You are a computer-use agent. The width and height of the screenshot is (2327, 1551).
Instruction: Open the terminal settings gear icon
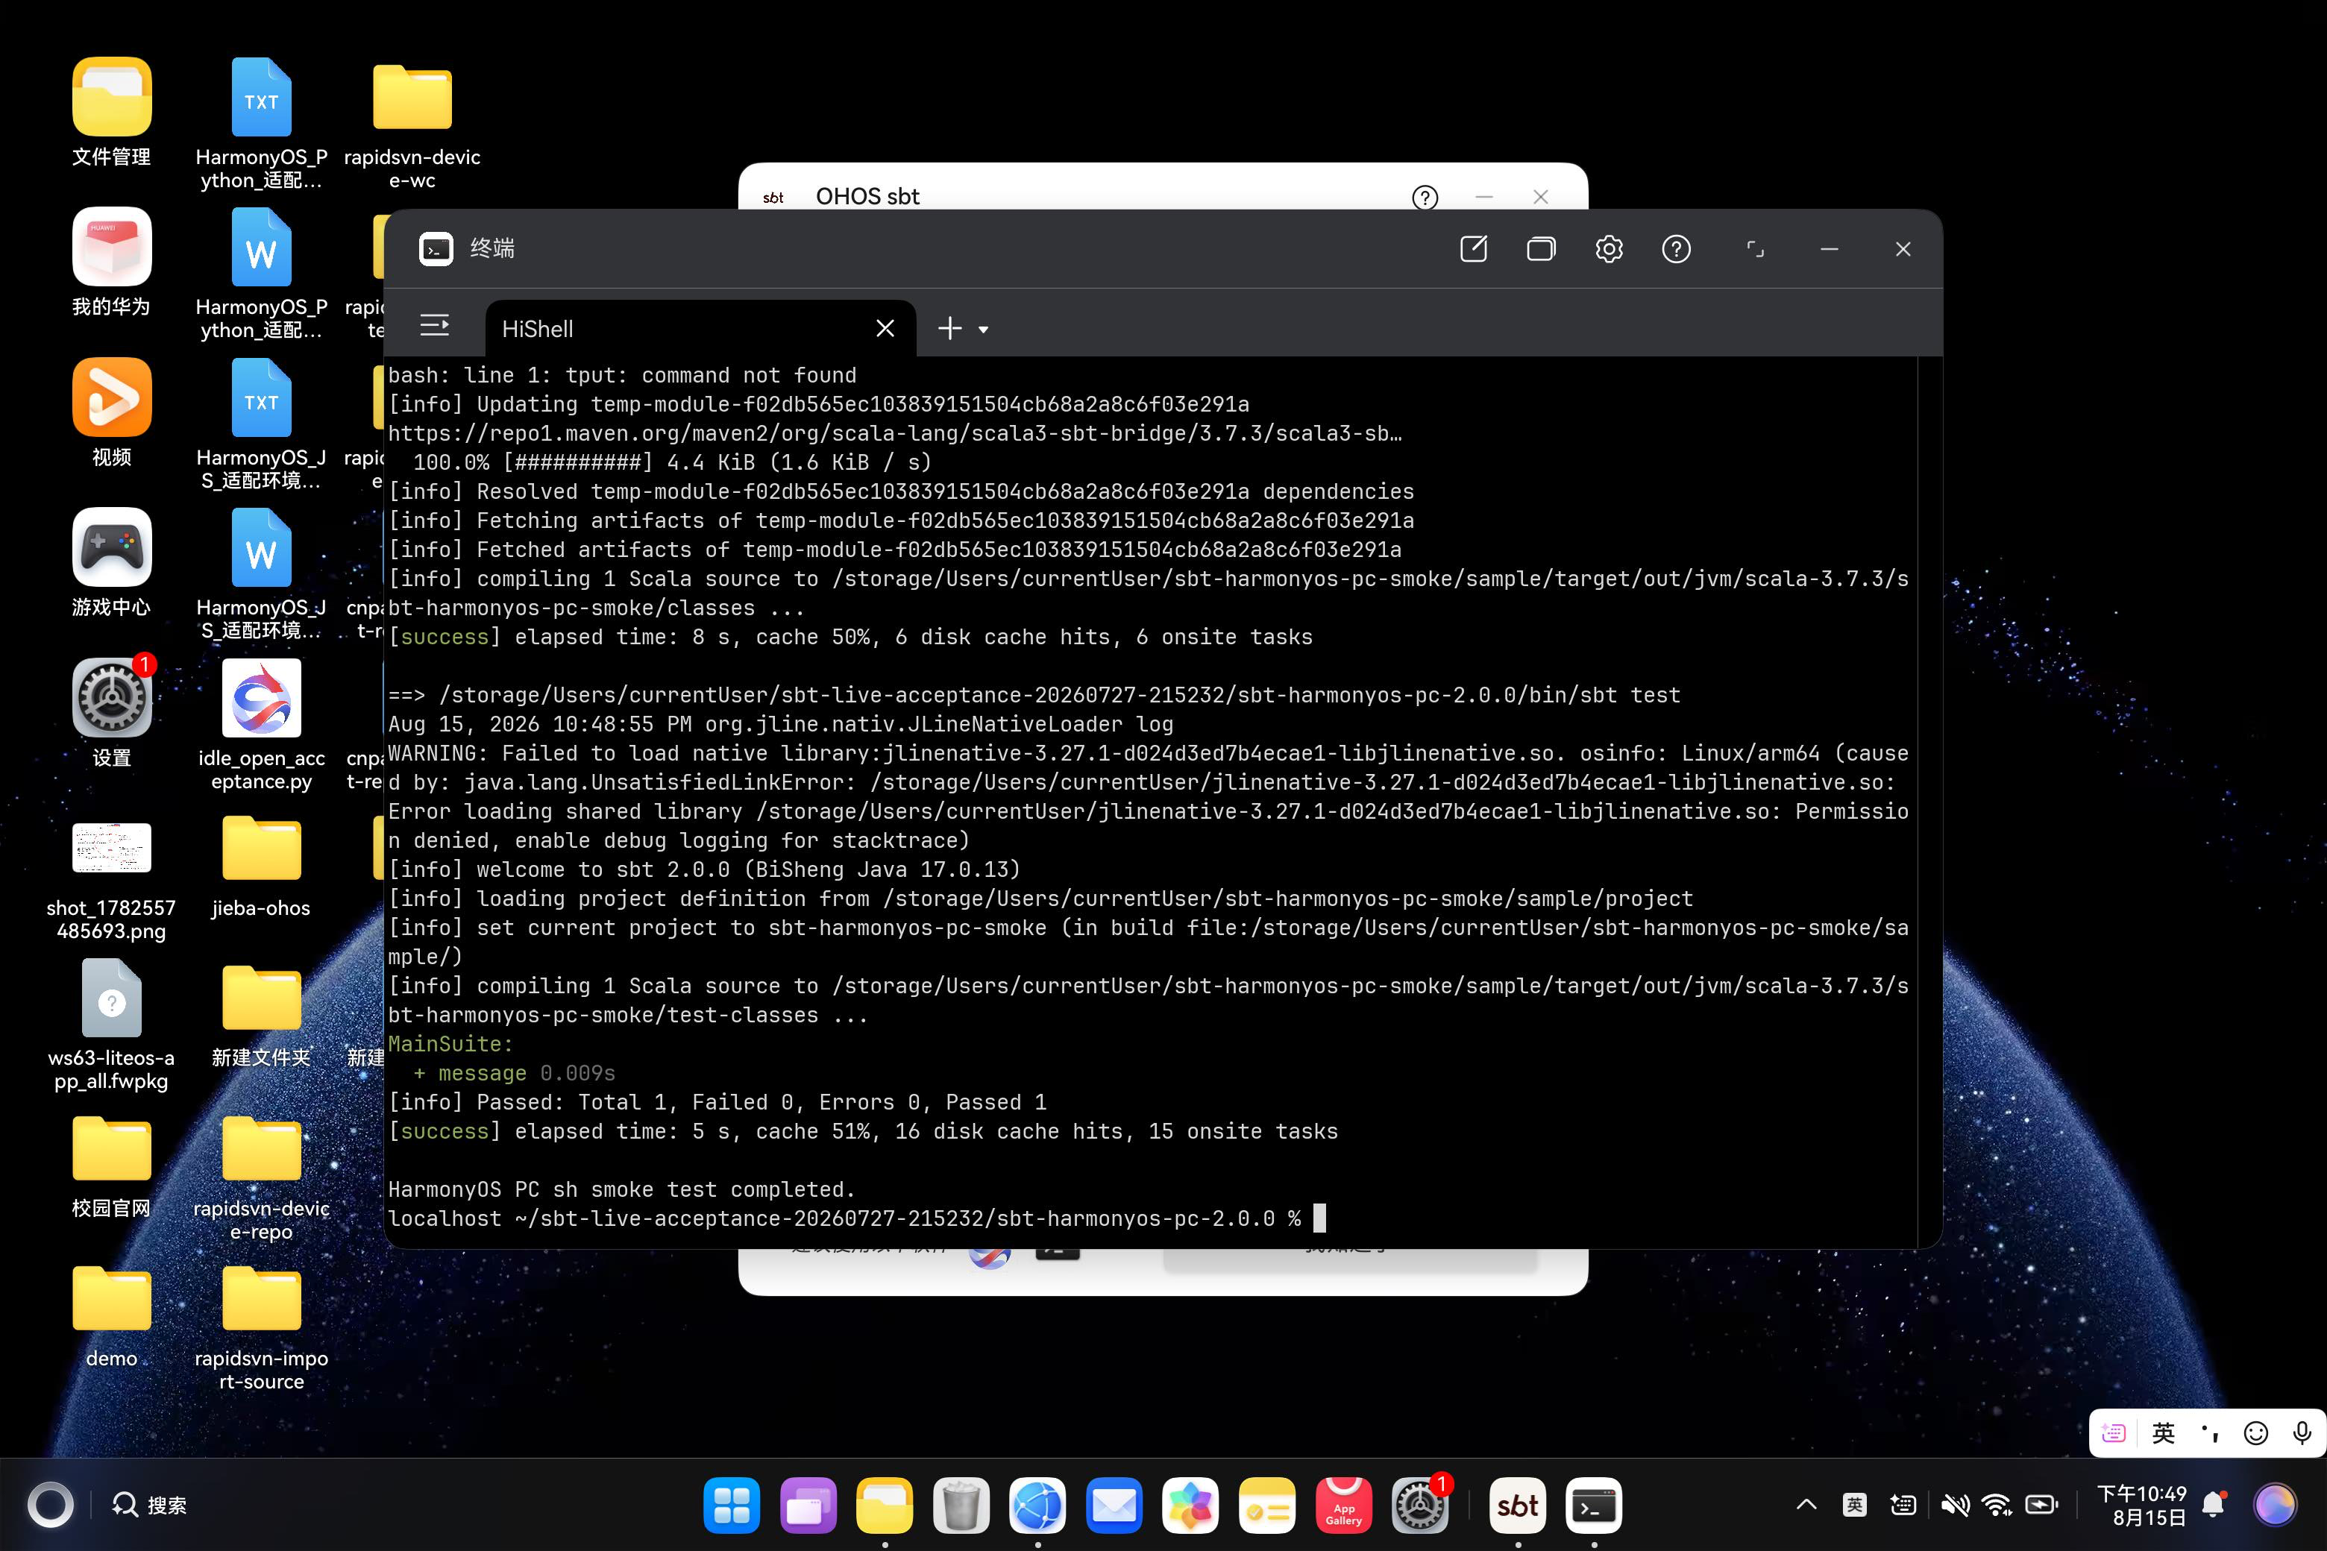(x=1609, y=249)
